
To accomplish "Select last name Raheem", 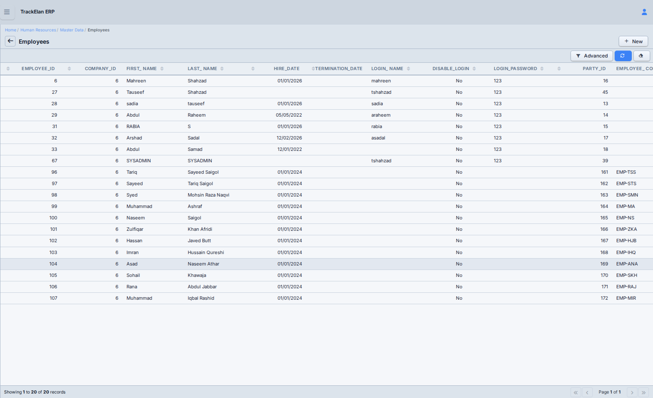I will 197,115.
